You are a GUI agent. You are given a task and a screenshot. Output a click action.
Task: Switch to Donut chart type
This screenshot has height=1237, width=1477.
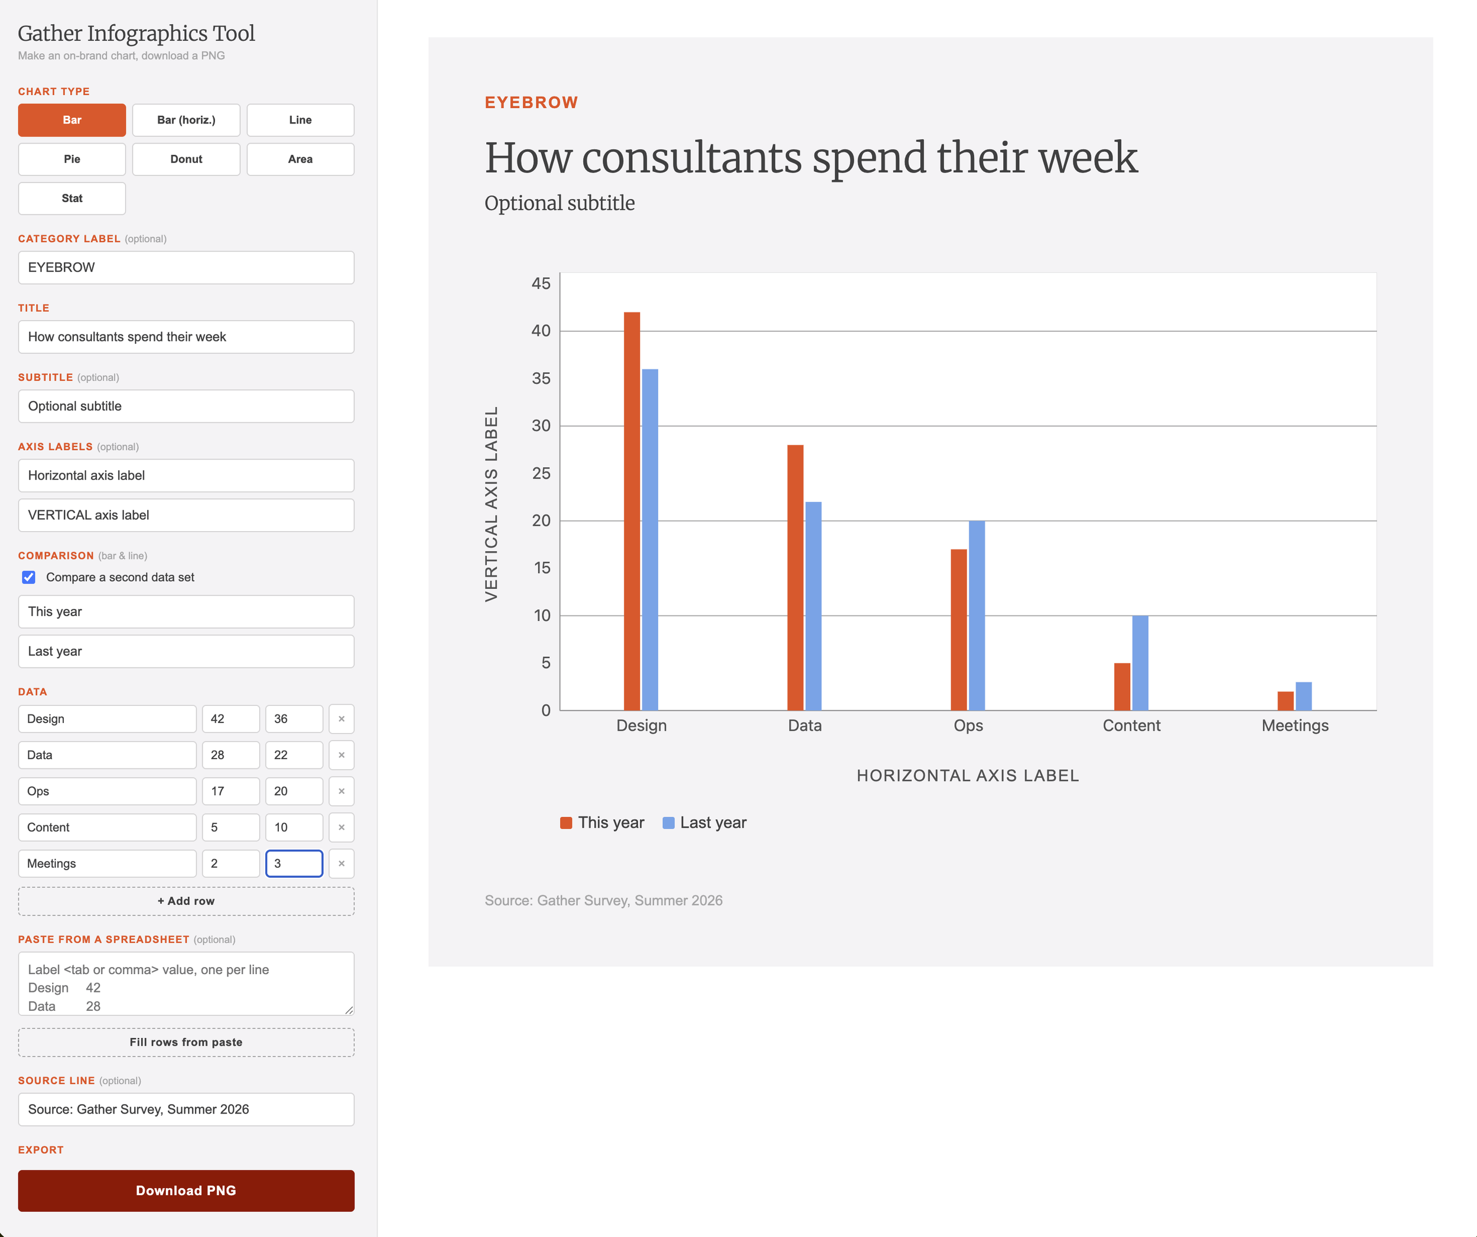coord(186,159)
